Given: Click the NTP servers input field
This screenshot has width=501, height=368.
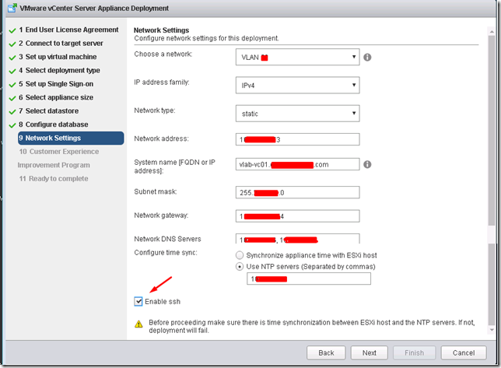Looking at the screenshot, I should (x=309, y=279).
